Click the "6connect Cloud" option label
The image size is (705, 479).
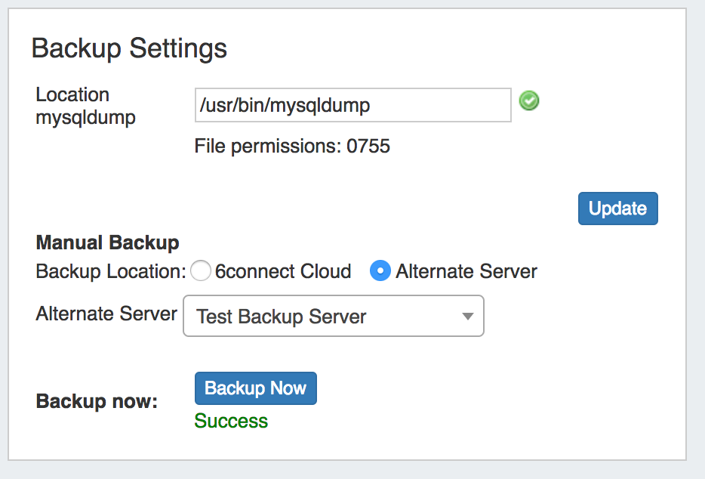coord(283,271)
